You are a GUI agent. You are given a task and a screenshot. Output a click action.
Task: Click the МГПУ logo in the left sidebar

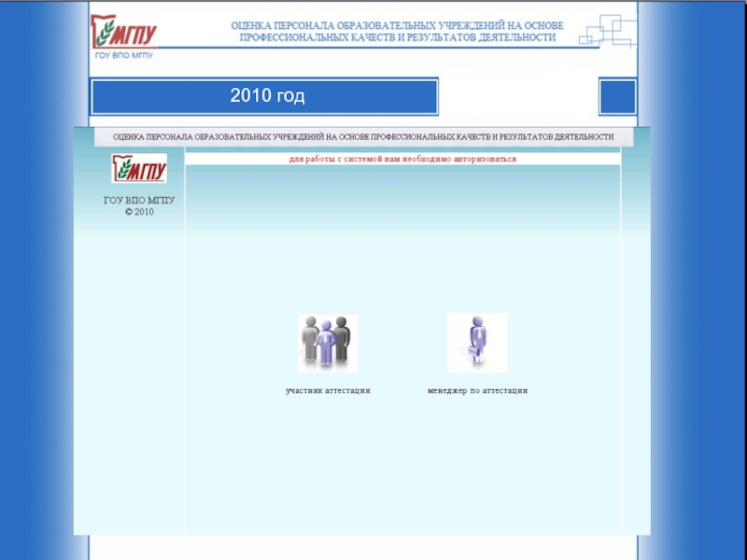tap(139, 168)
